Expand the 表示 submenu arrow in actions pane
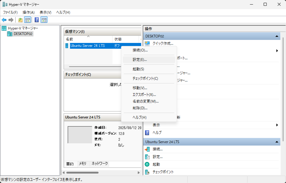286x183 pixels. tap(277, 125)
